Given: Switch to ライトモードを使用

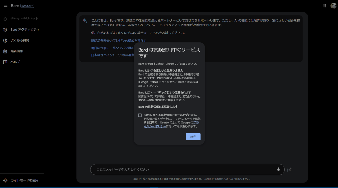Looking at the screenshot, I should point(25,180).
